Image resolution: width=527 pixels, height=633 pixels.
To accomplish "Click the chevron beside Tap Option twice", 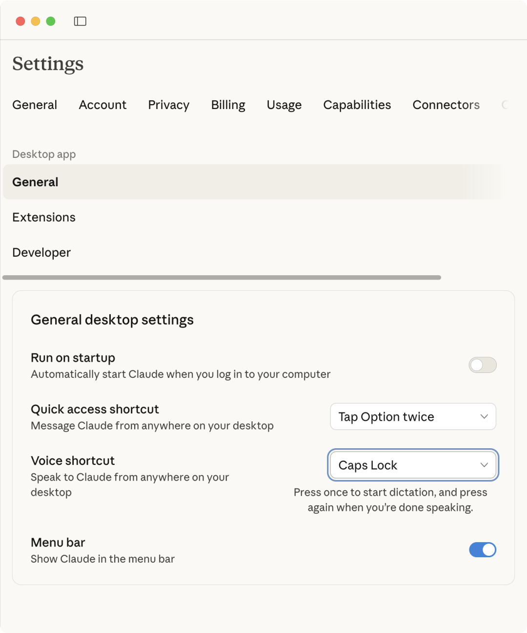I will pos(484,416).
